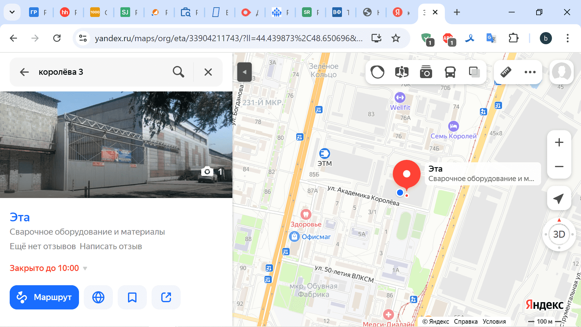Go back with the browser back arrow

tap(14, 38)
